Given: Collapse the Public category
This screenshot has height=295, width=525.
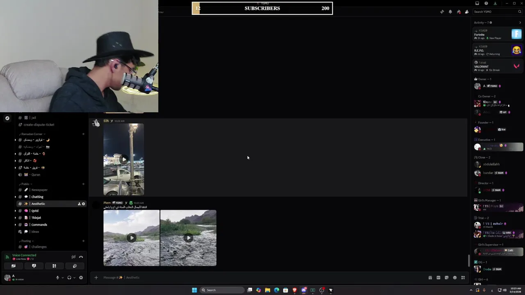Looking at the screenshot, I should click(26, 184).
